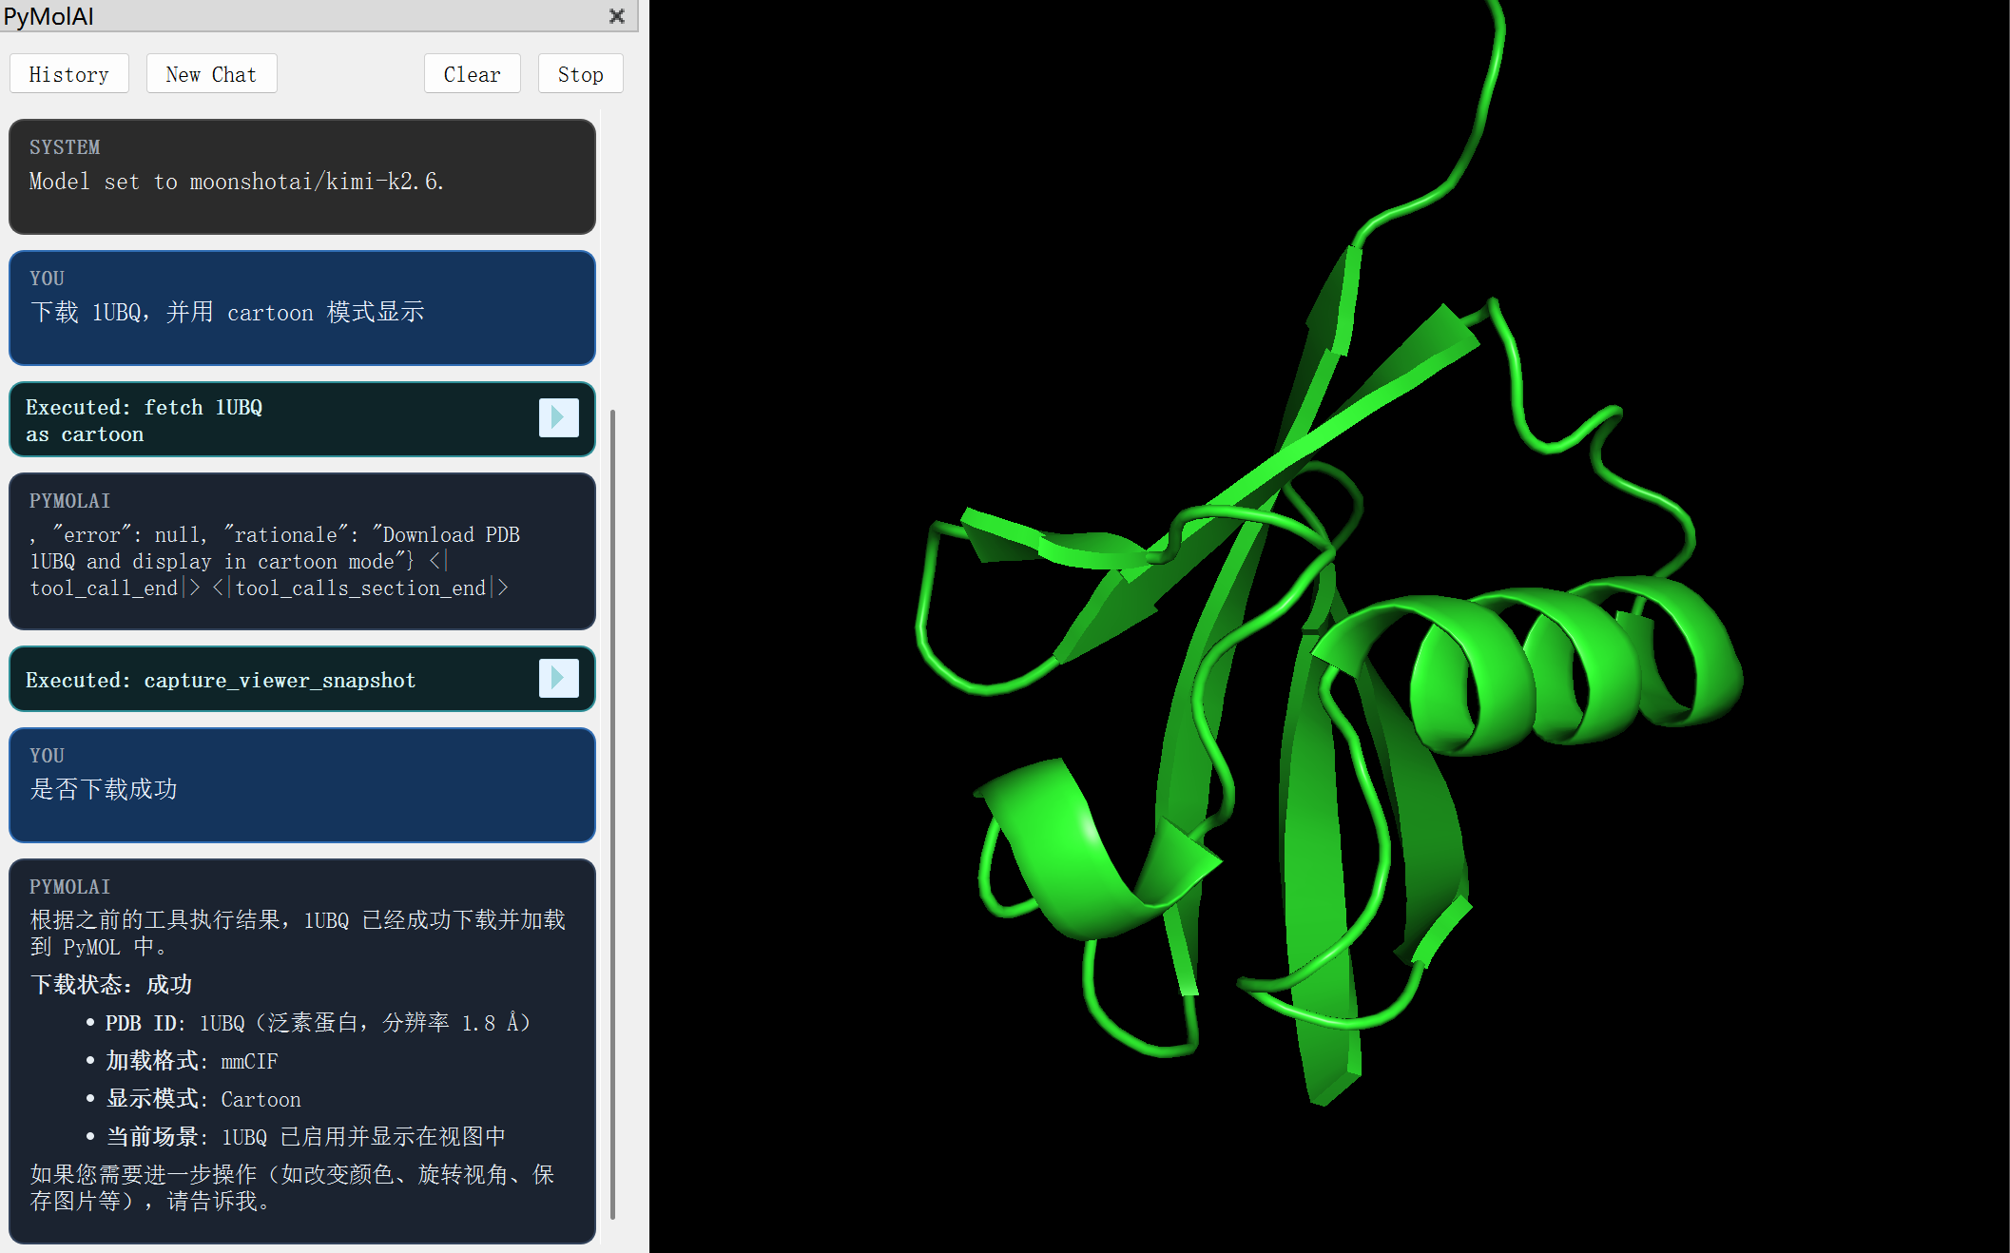Click the 'PDB ID: 1UBQ' bullet line
This screenshot has width=2010, height=1253.
(x=309, y=1023)
